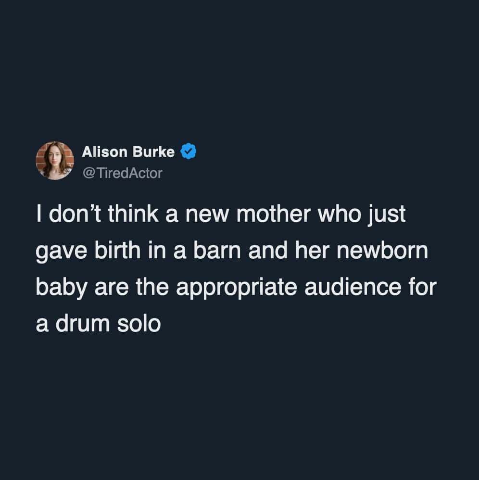Click the last line "a drum solo"
This screenshot has height=480, width=479.
[x=98, y=324]
